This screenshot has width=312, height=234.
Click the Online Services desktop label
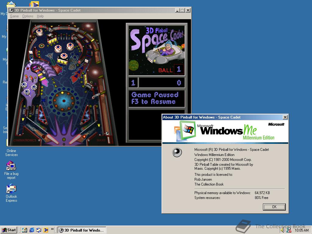[x=11, y=153]
